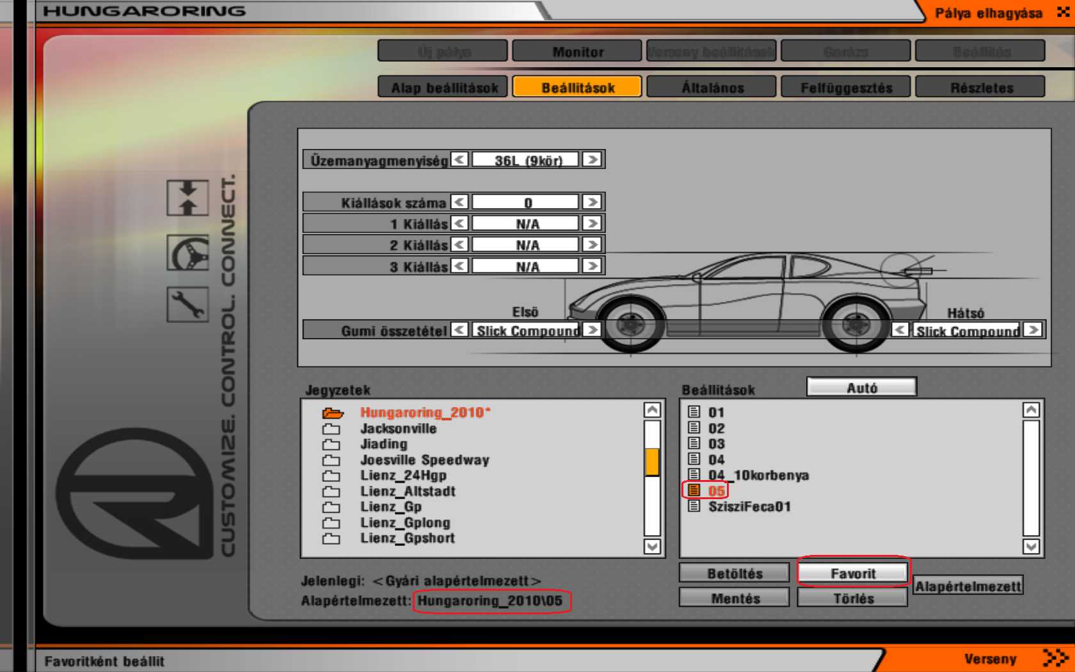Screen dimensions: 1075x672
Task: Increase Kiállások száma value
Action: [592, 202]
